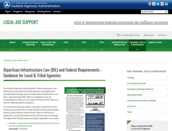
Task: Open the Twitter icon in the header
Action: (158, 4)
